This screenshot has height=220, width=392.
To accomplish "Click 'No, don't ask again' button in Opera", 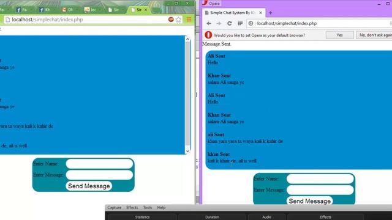I will pyautogui.click(x=374, y=35).
